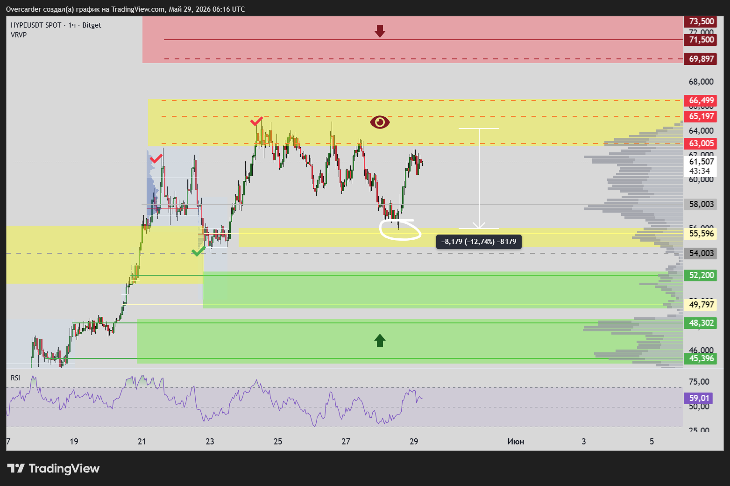Click the 49,797 price label

701,305
